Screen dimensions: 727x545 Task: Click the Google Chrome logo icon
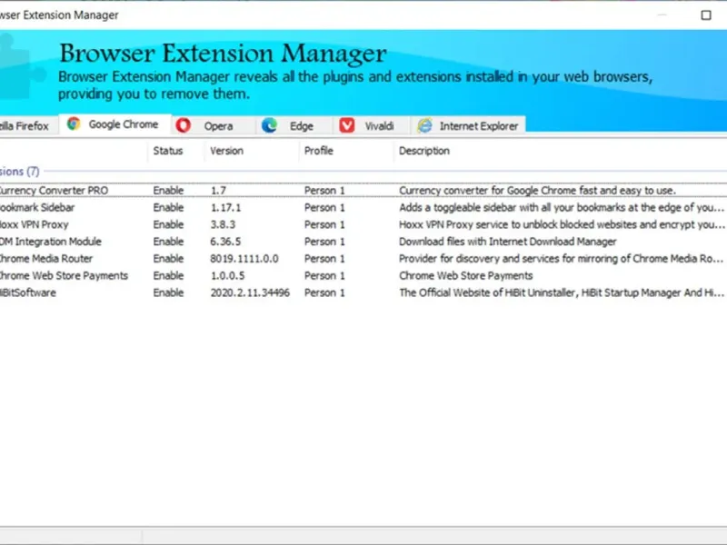[74, 124]
